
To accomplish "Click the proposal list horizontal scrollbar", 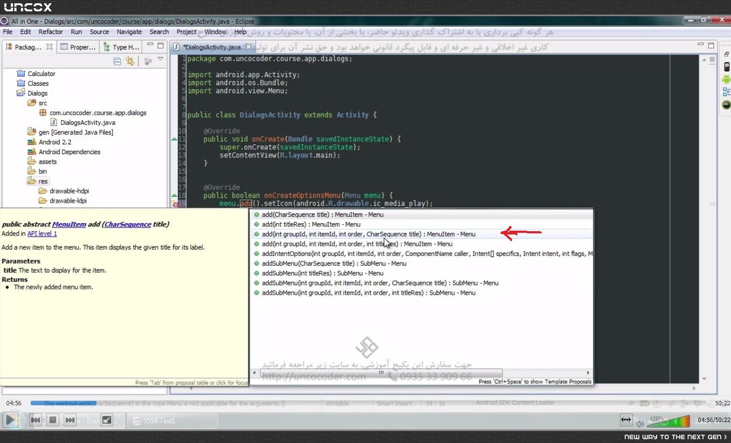I will click(381, 373).
